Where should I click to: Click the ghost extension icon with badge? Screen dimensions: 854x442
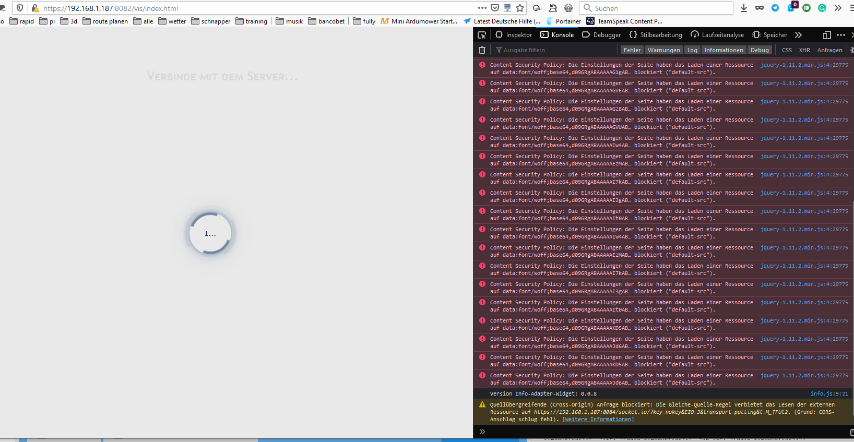[x=791, y=7]
